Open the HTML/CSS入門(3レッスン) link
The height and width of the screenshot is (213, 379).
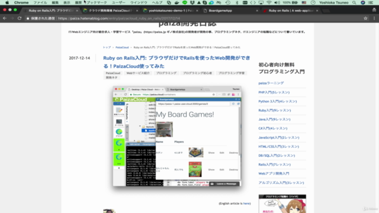(279, 146)
